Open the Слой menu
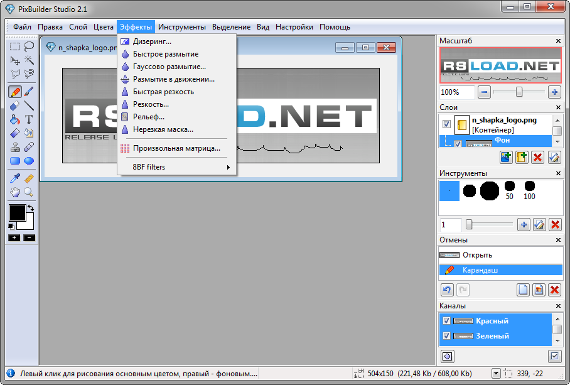 (78, 27)
